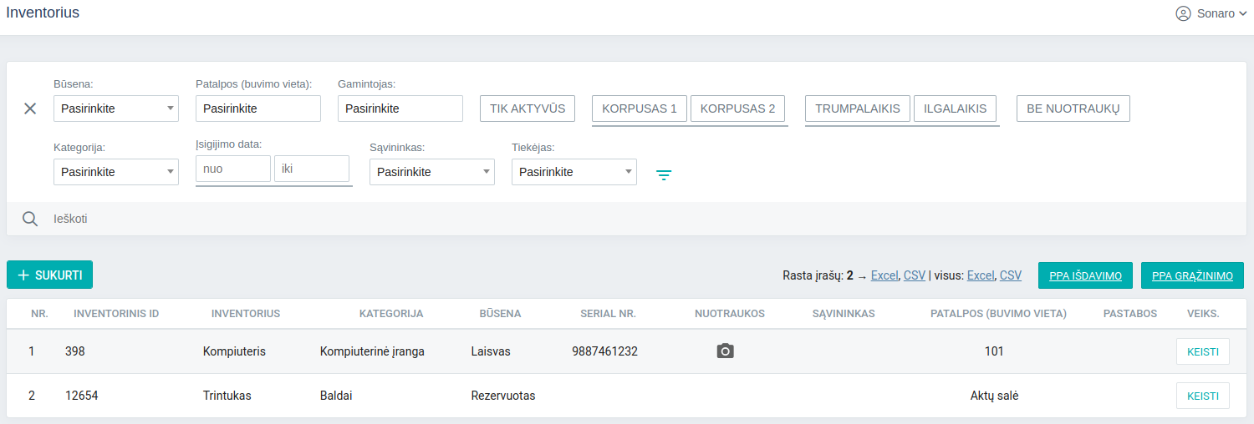Click the nuo acquisition date field
This screenshot has height=424, width=1254.
(232, 169)
